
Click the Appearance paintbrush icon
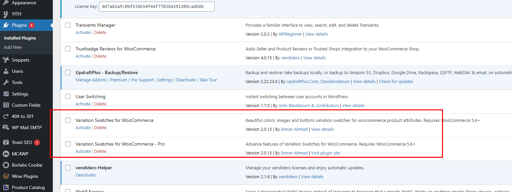click(6, 3)
